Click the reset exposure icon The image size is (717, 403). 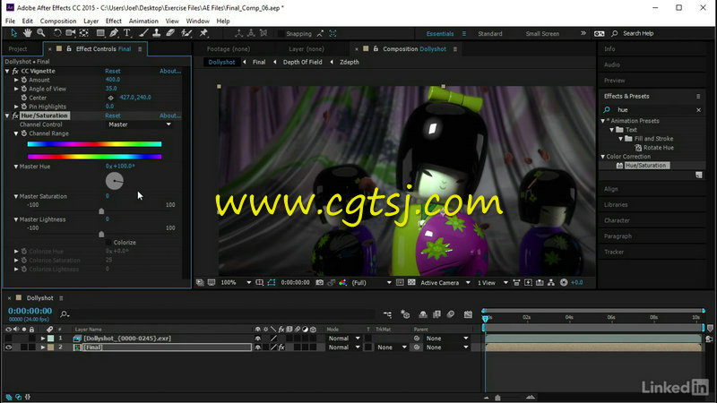[564, 283]
